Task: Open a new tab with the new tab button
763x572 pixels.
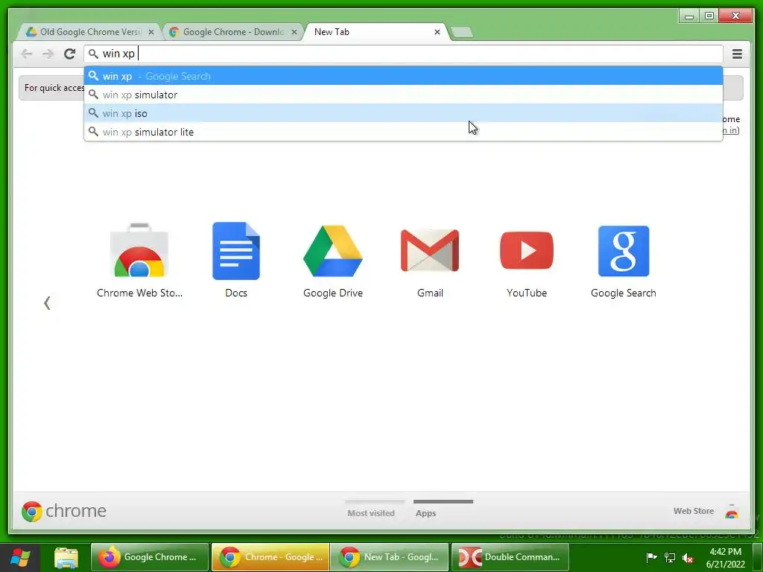Action: 462,32
